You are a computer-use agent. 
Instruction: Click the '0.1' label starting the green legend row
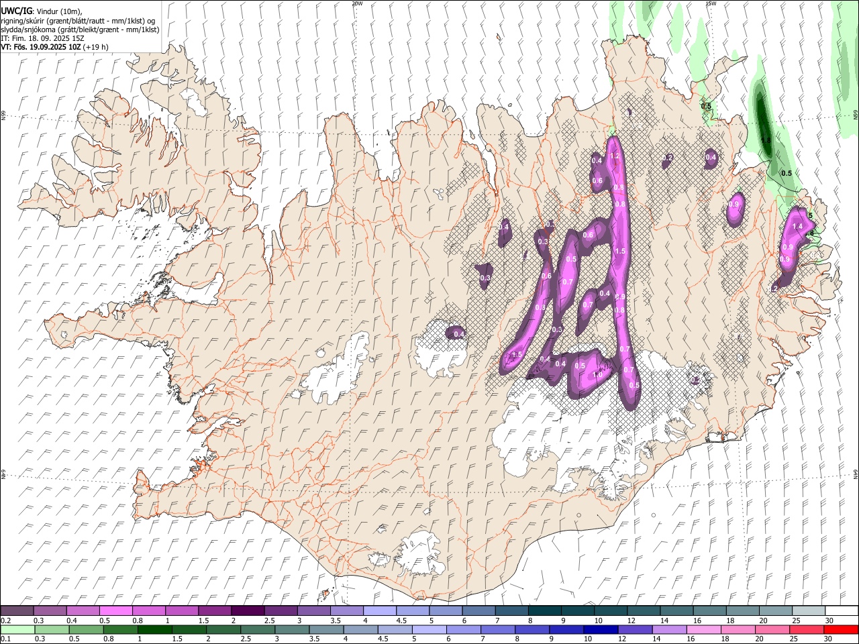[x=5, y=639]
